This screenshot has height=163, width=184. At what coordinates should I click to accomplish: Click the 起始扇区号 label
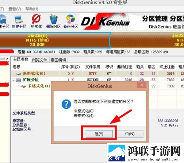pyautogui.click(x=22, y=130)
